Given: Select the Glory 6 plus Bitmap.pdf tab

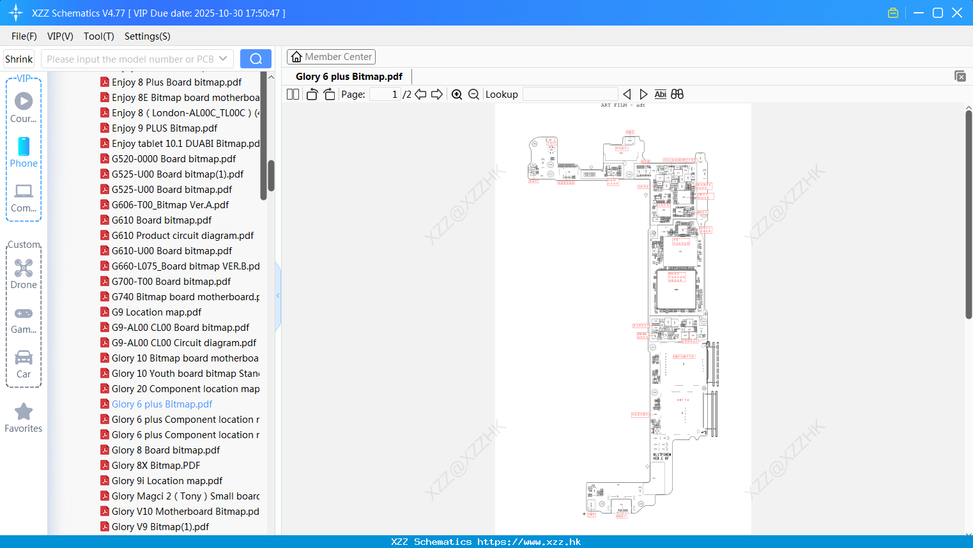Looking at the screenshot, I should pyautogui.click(x=349, y=77).
